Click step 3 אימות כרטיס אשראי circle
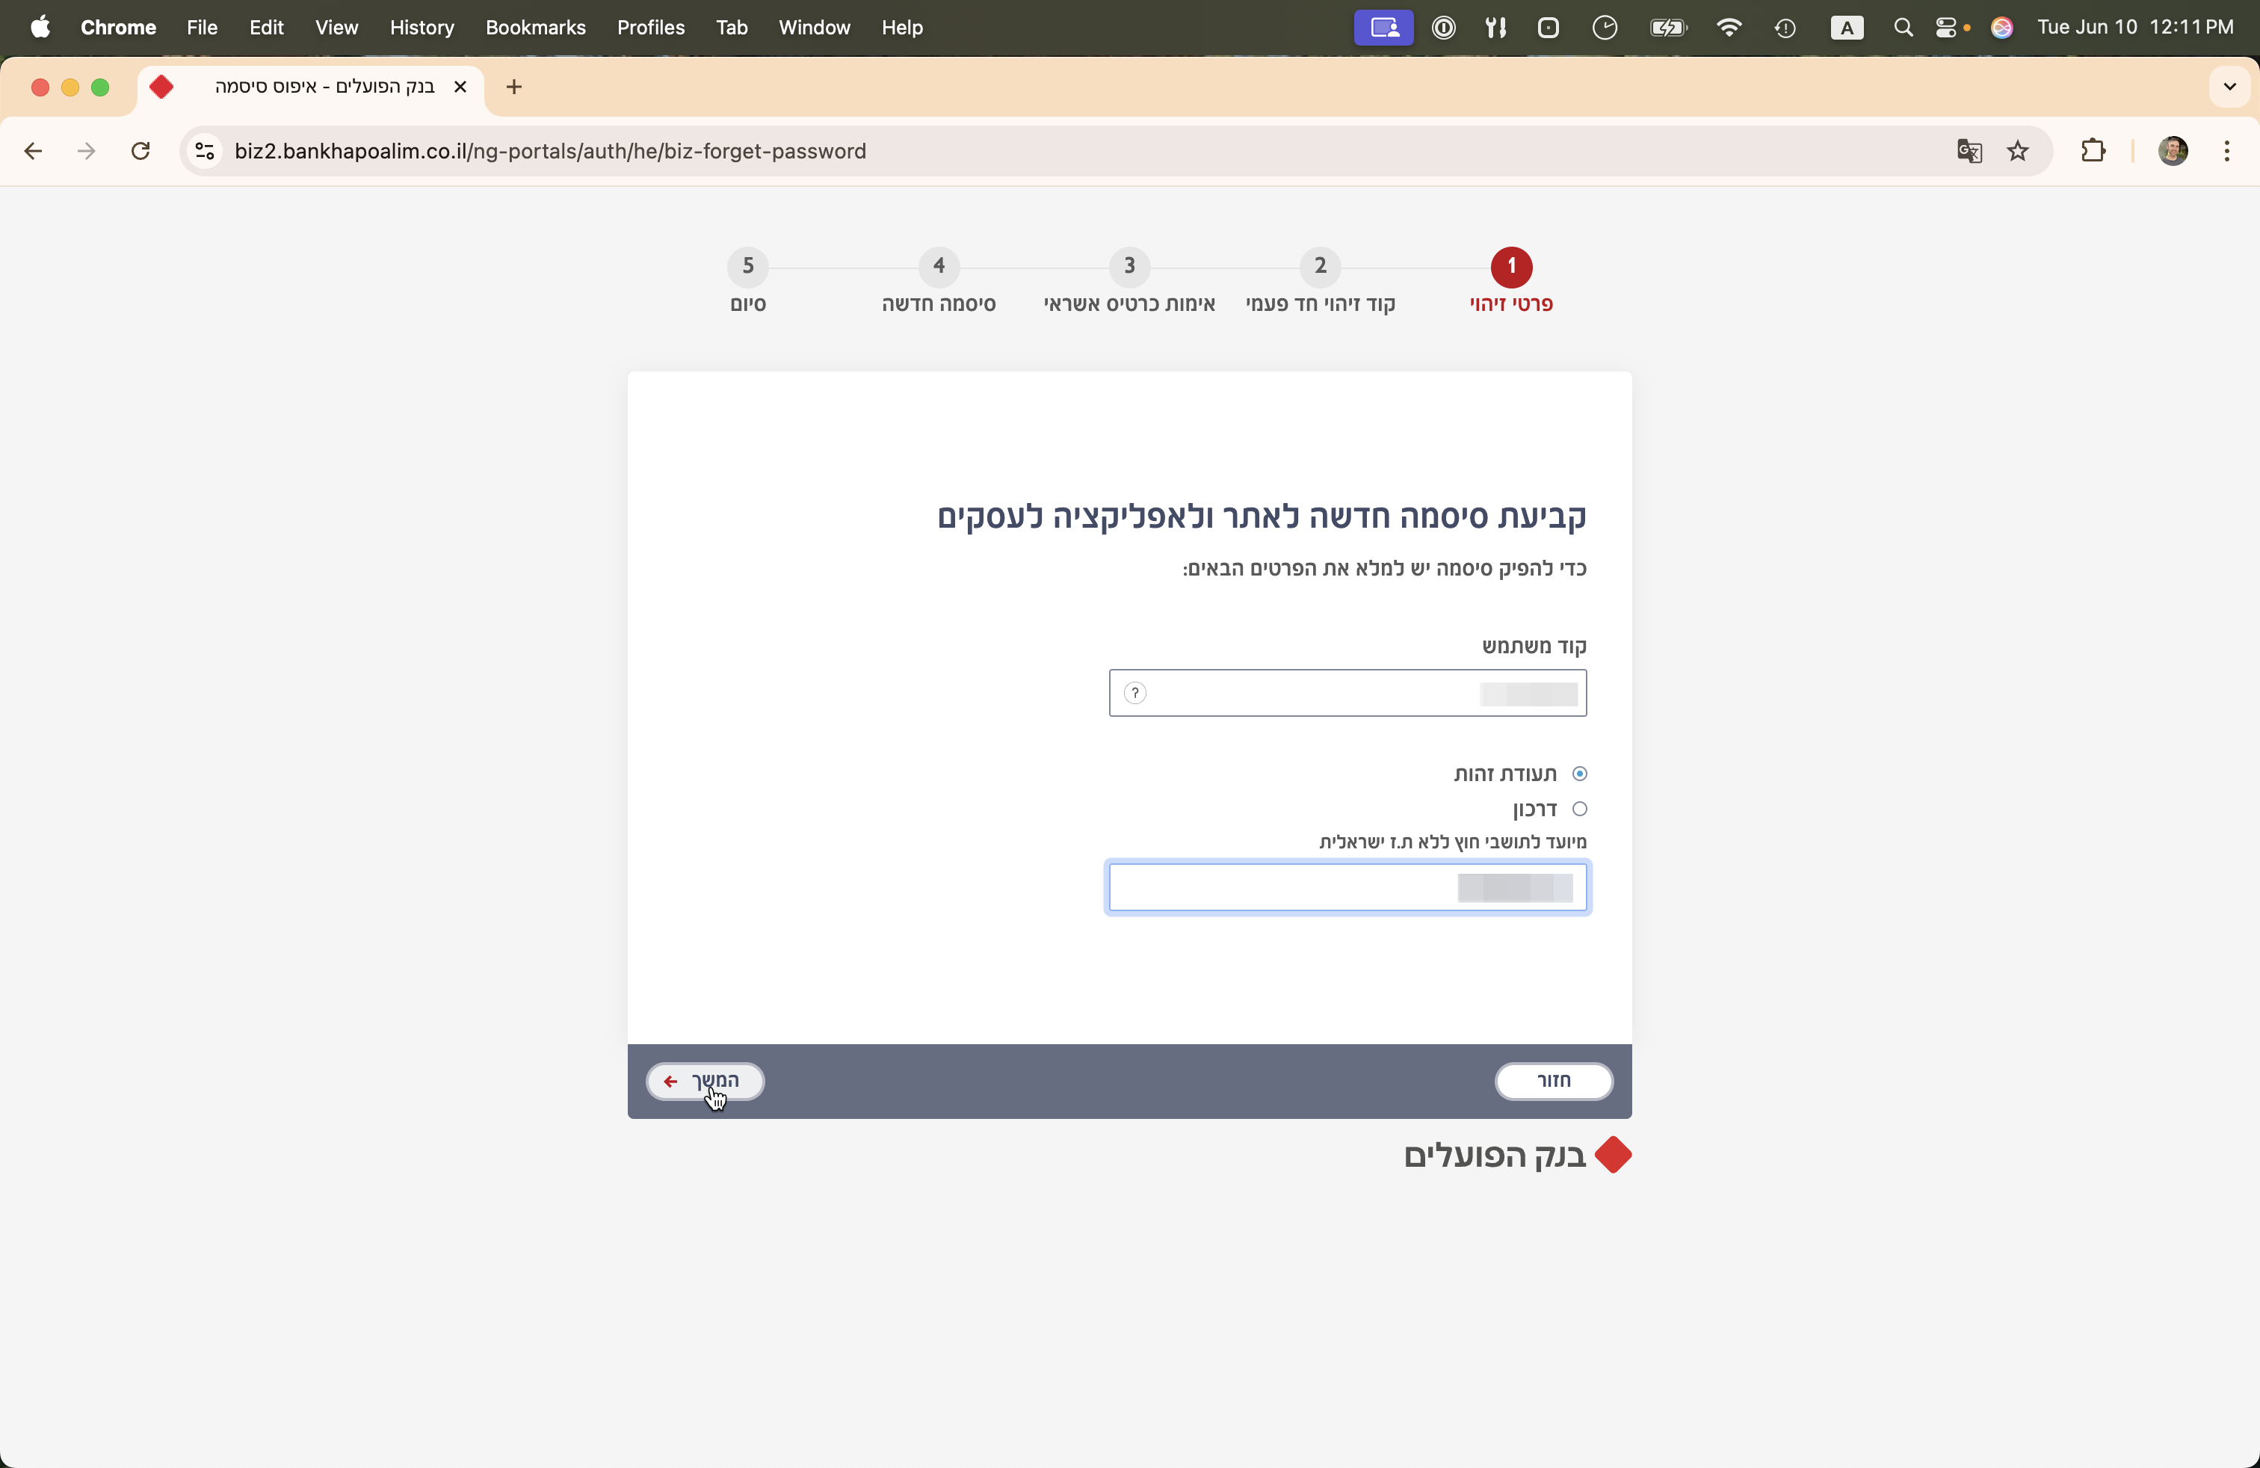 [1129, 267]
